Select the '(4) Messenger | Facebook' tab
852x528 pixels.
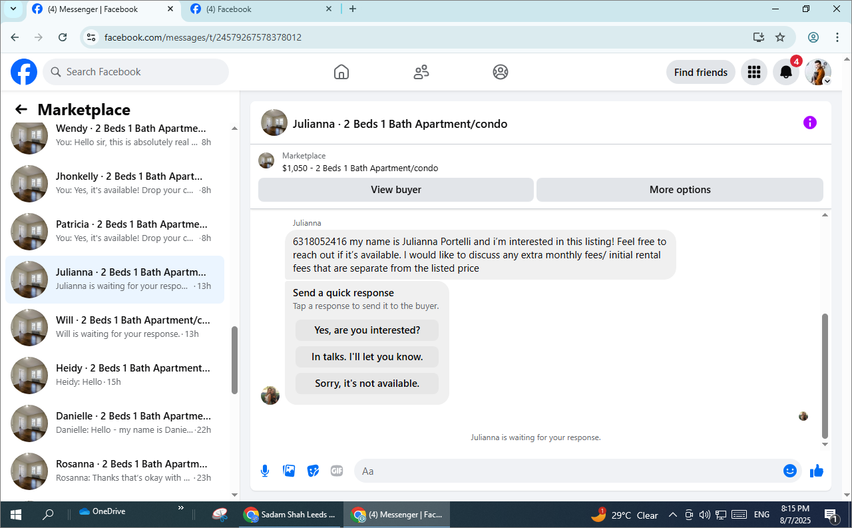pos(103,9)
